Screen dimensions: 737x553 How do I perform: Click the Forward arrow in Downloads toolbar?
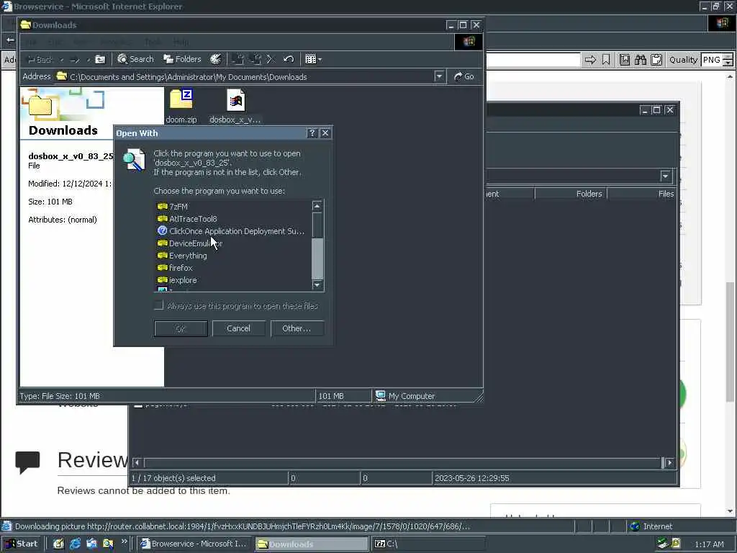[x=74, y=60]
